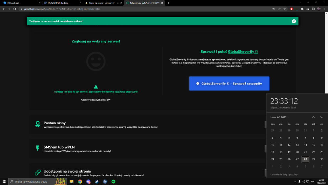The image size is (328, 185).
Task: Open File Explorer from taskbar
Action: click(72, 182)
